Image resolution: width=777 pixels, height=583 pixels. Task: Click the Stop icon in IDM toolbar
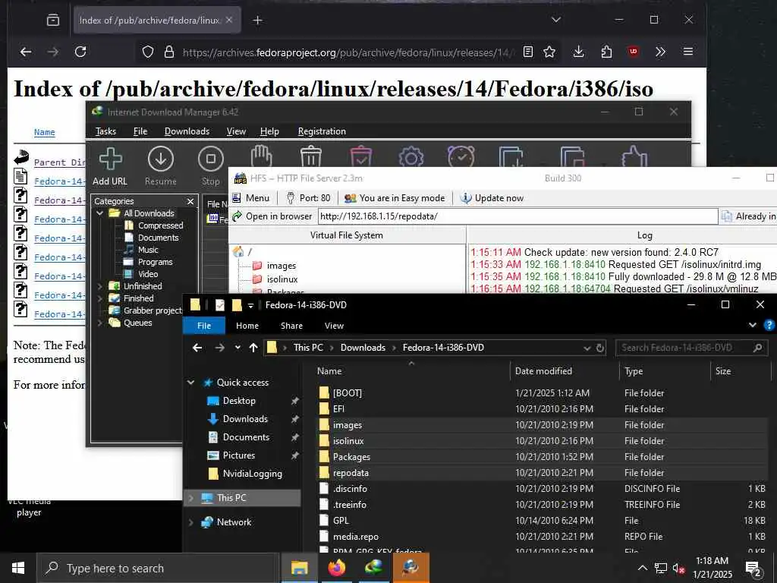(x=211, y=167)
